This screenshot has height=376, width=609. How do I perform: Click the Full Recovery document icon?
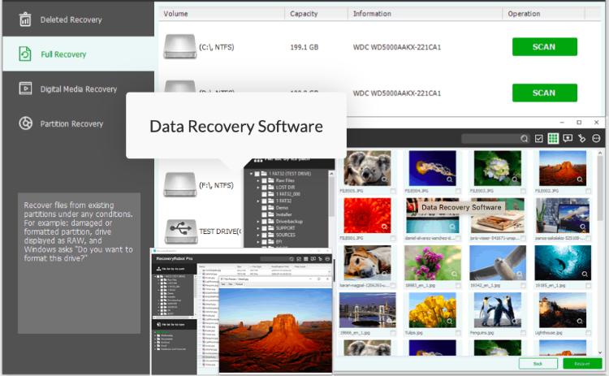(25, 54)
